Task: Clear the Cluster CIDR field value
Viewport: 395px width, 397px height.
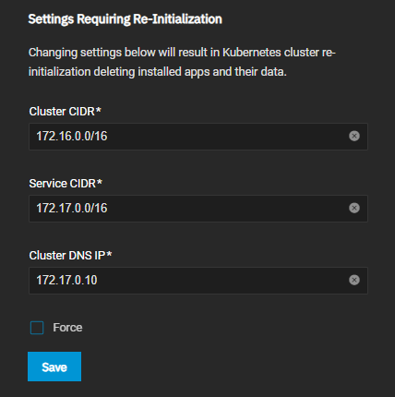Action: tap(354, 136)
